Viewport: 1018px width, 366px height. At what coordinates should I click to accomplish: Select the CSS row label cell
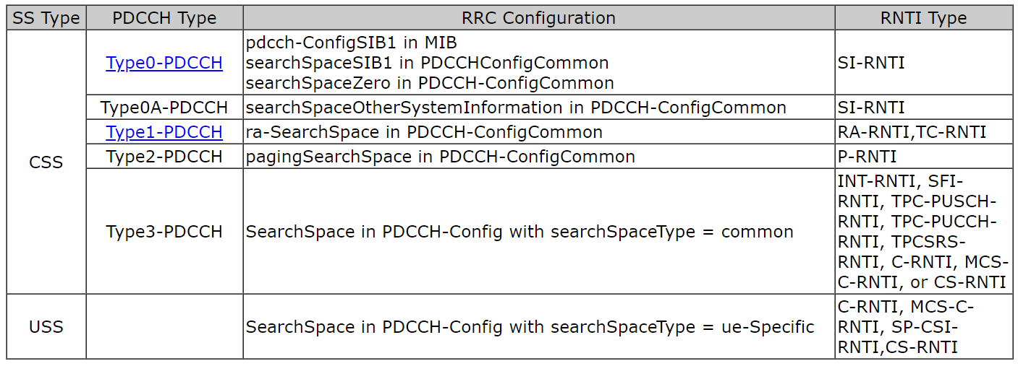coord(46,162)
